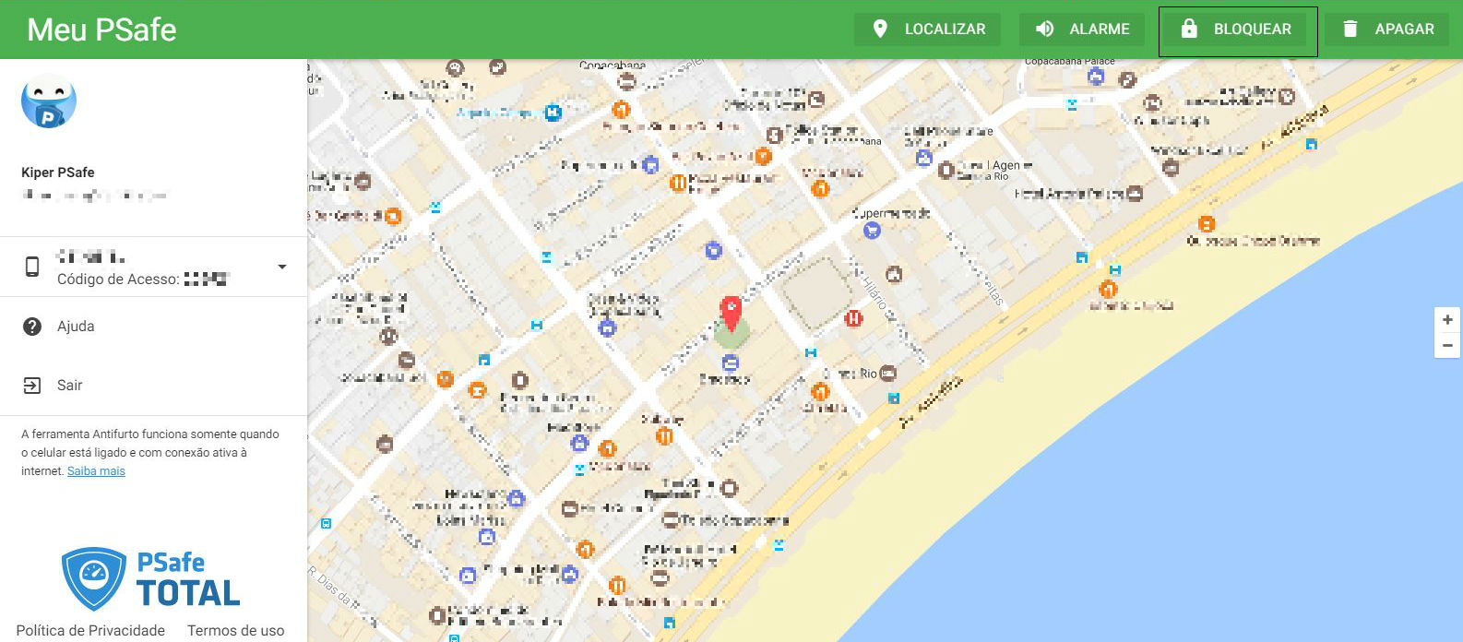1463x642 pixels.
Task: Open the Saiba mais link
Action: tap(96, 471)
